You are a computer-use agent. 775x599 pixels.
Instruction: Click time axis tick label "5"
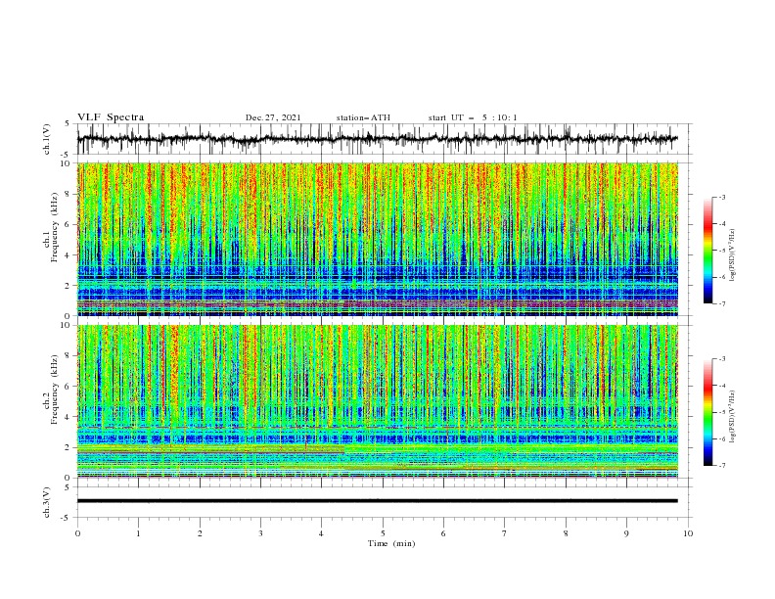[383, 533]
